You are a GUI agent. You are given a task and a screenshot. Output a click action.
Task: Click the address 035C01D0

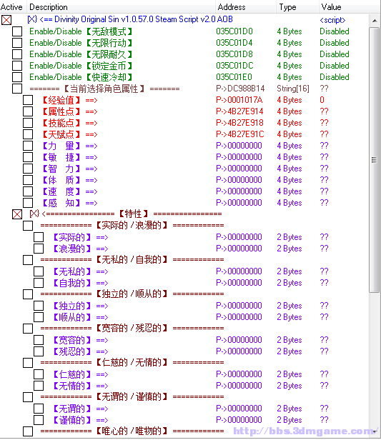click(x=234, y=31)
